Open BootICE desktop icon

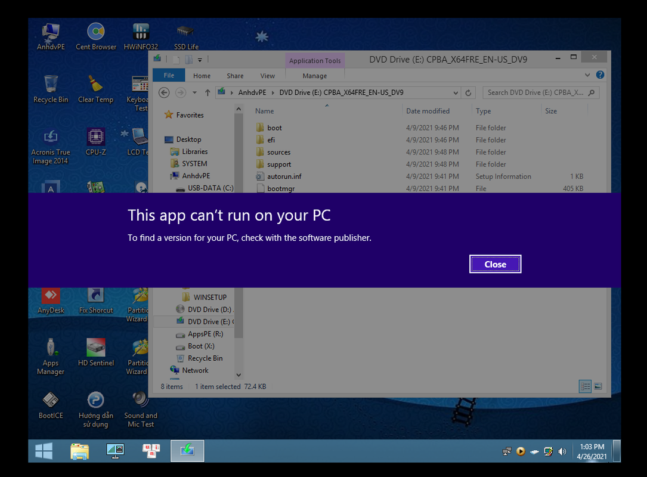[51, 405]
